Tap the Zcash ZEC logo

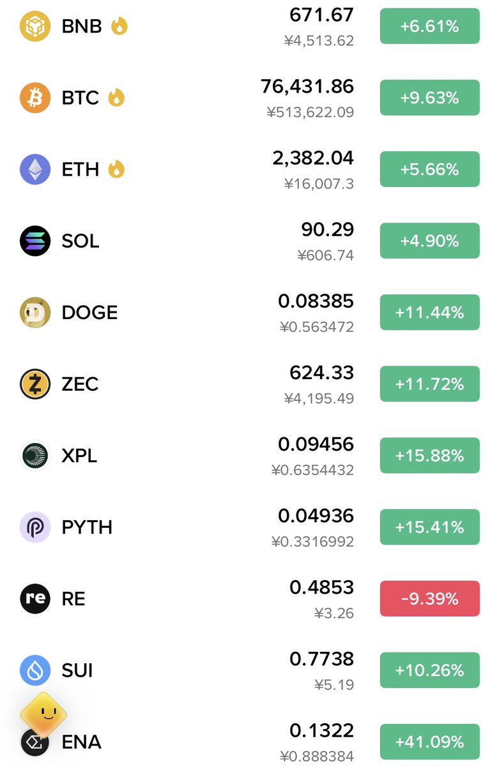click(x=35, y=384)
